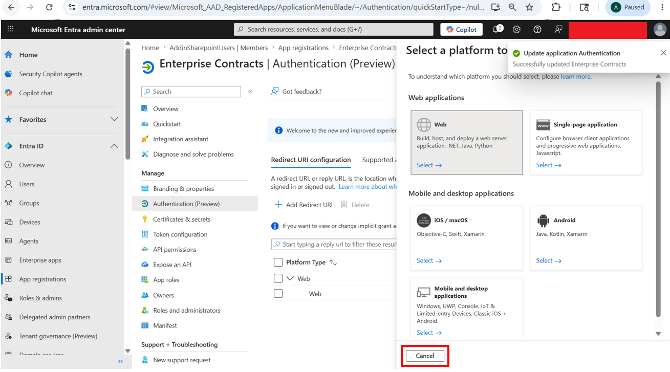
Task: Cancel the platform selection panel
Action: coord(425,356)
